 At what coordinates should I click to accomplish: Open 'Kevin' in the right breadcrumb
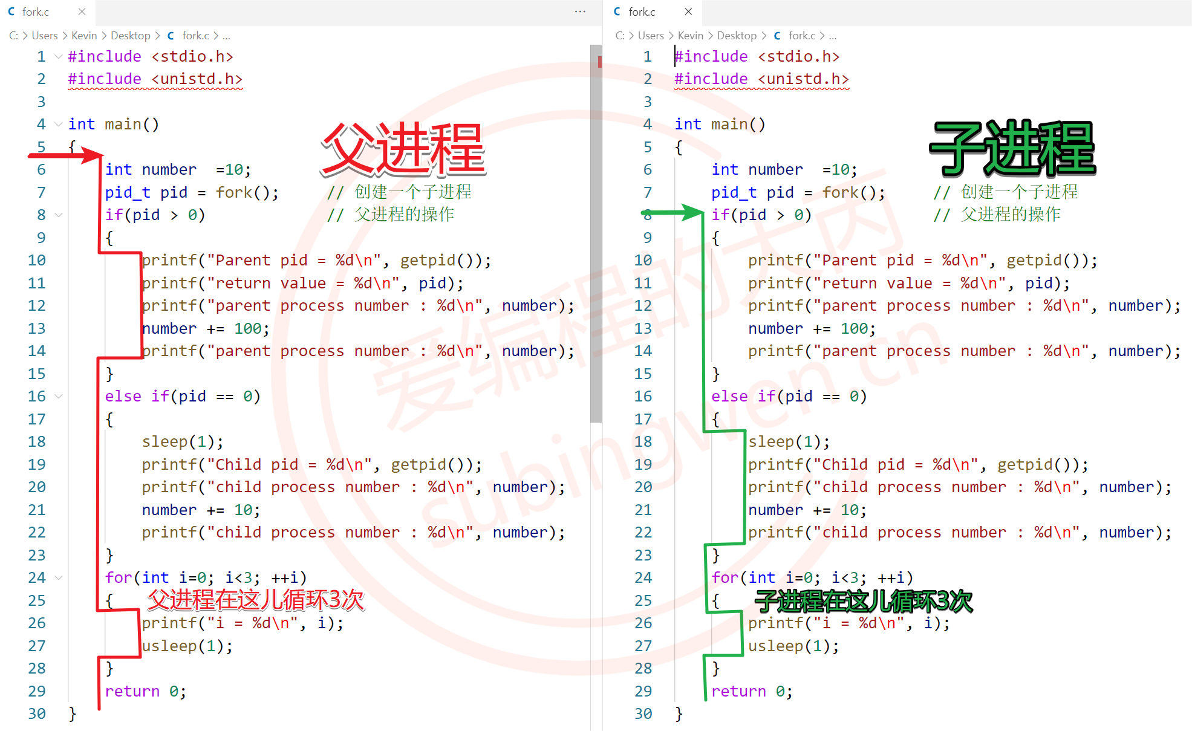tap(691, 36)
